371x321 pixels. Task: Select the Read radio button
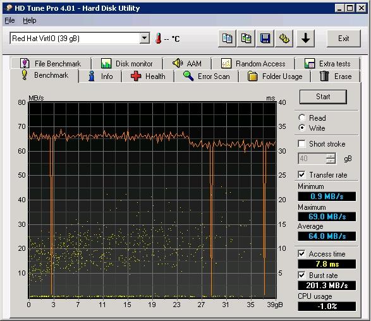pos(302,118)
